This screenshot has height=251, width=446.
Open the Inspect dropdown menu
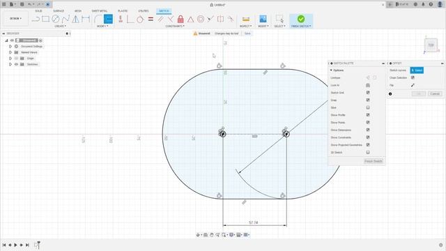tap(246, 26)
